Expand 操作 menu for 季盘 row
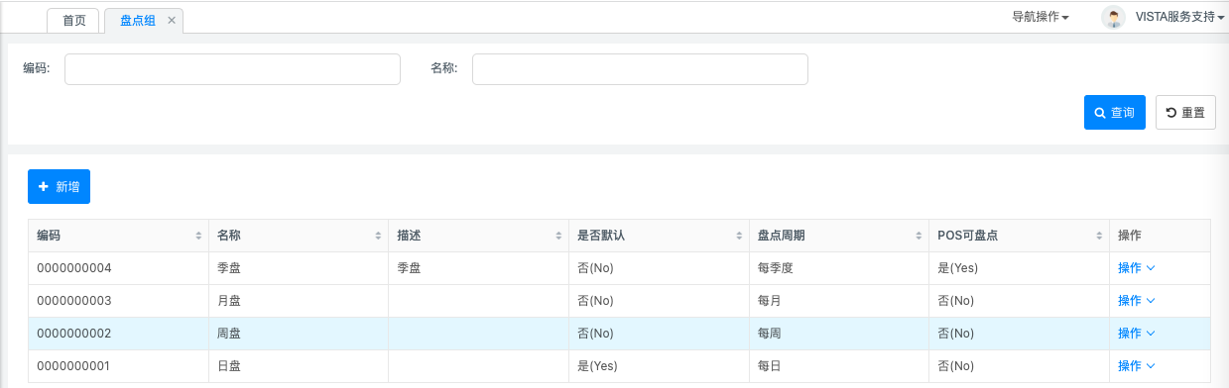This screenshot has height=388, width=1229. click(x=1136, y=268)
